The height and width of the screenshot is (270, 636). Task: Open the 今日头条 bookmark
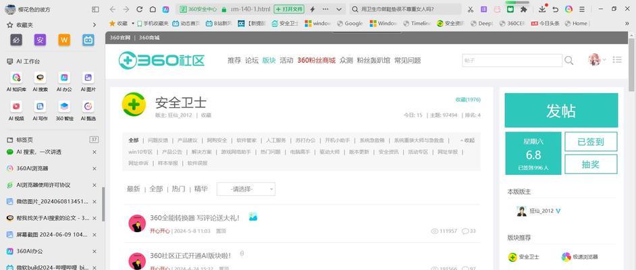pos(546,24)
